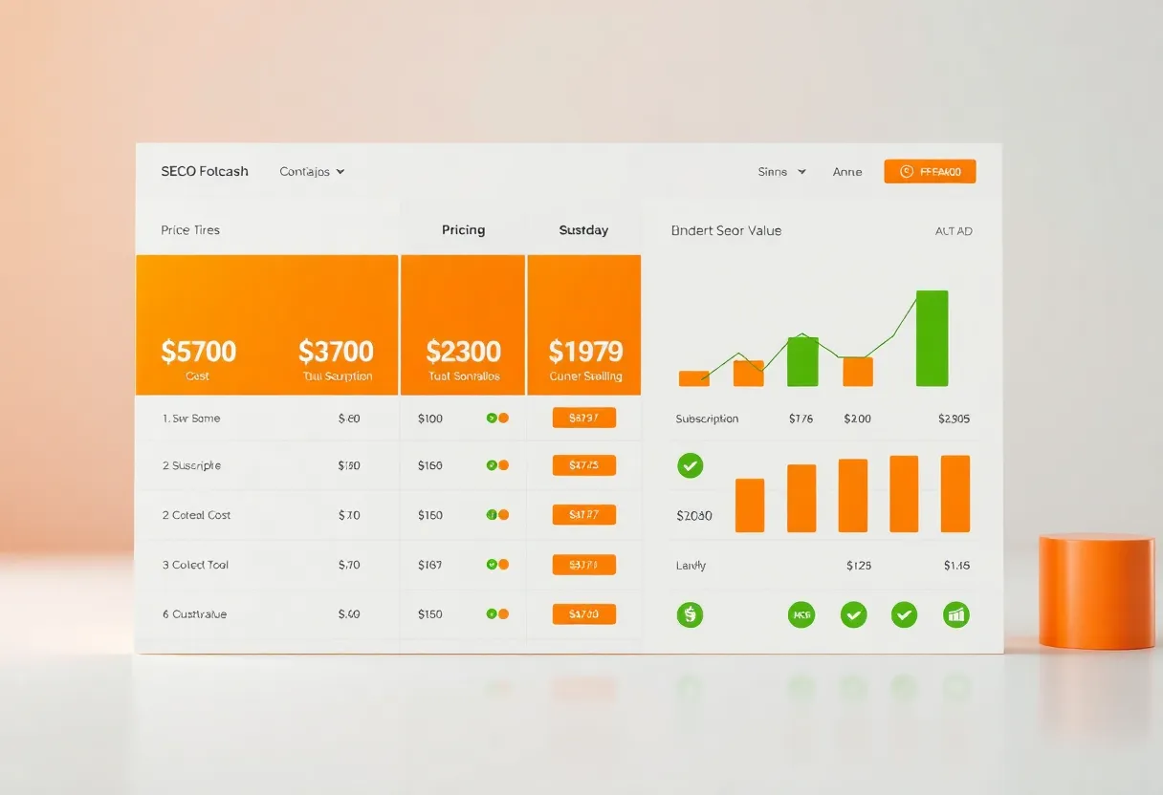The width and height of the screenshot is (1163, 795).
Task: Select the Pricing column tab
Action: tap(463, 230)
